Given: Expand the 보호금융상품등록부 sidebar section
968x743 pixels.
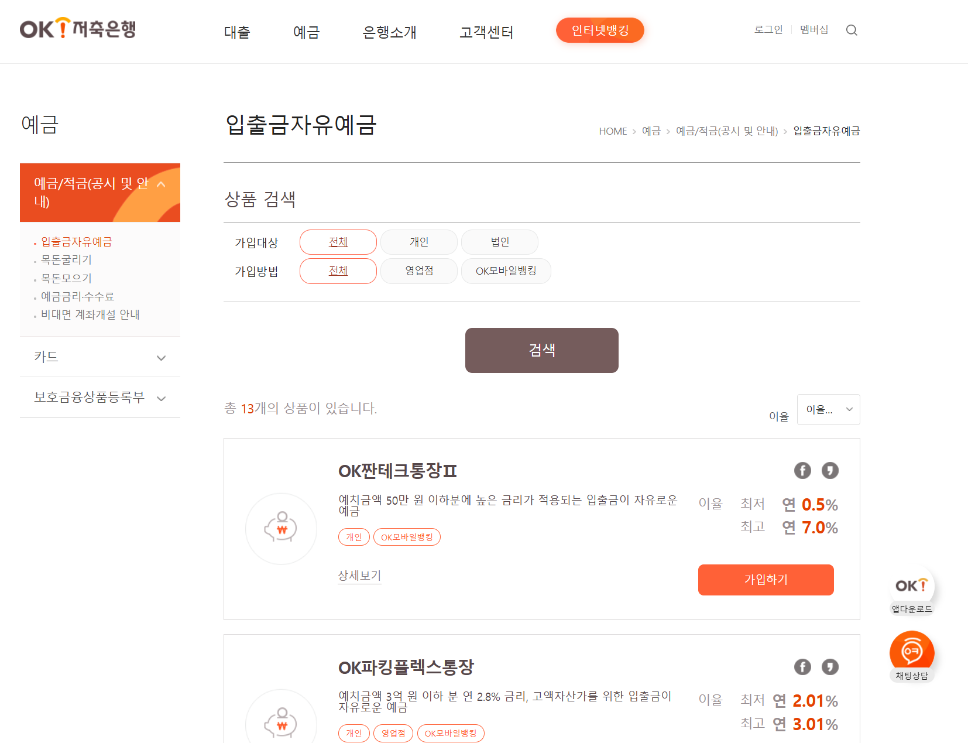Looking at the screenshot, I should 100,398.
